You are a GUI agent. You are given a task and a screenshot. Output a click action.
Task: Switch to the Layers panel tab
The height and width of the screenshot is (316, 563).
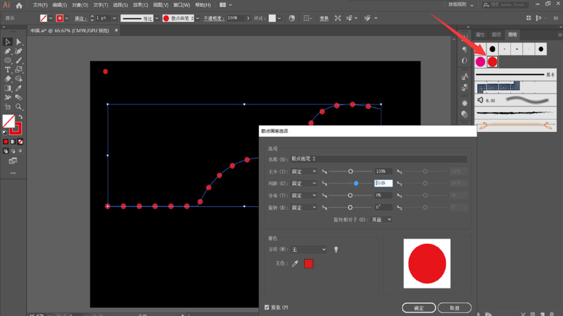coord(496,35)
